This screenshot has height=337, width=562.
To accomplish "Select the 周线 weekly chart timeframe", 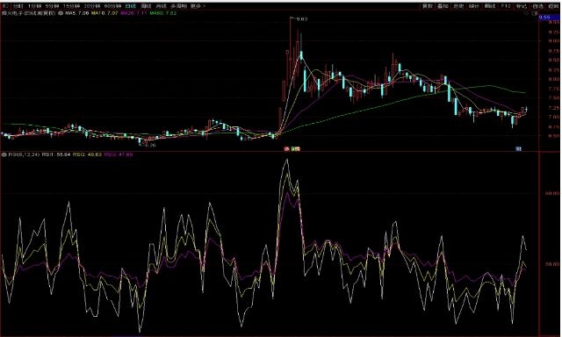I will (146, 6).
